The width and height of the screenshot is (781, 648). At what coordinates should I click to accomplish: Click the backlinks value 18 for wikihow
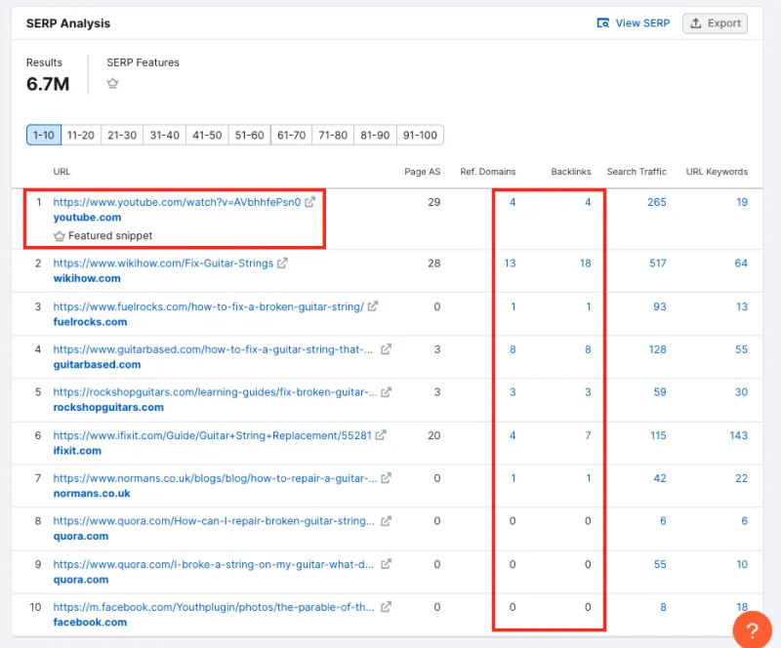[x=587, y=263]
